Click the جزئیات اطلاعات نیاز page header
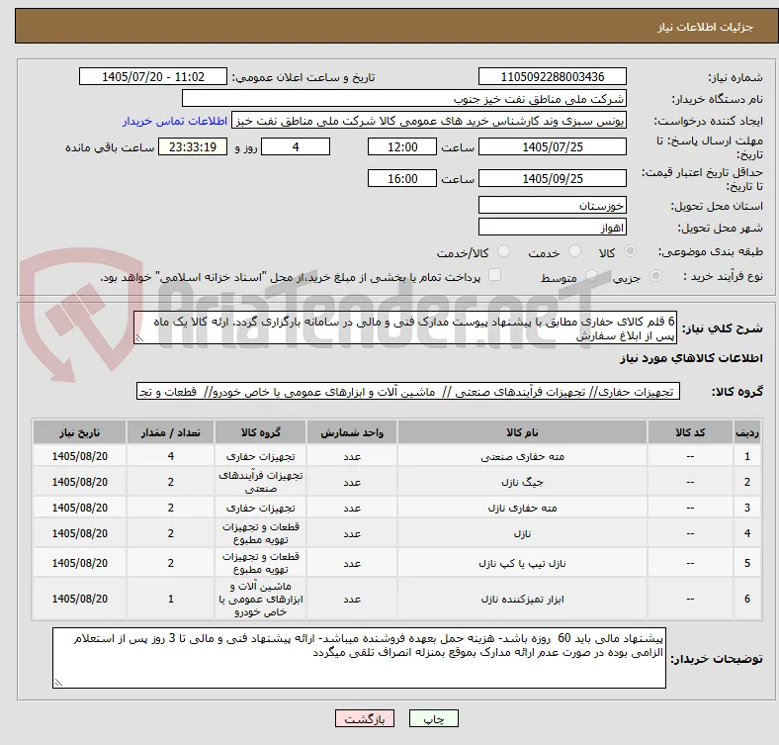The height and width of the screenshot is (745, 779). click(x=705, y=27)
